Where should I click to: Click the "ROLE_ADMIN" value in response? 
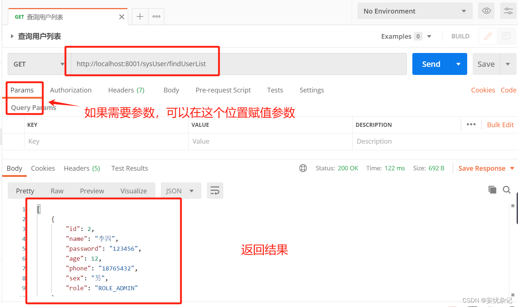point(116,288)
